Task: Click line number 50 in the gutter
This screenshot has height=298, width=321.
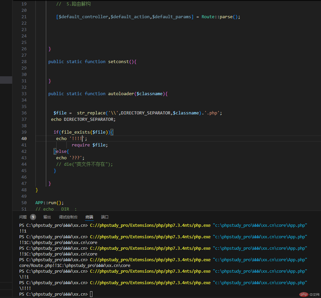Action: pyautogui.click(x=24, y=203)
